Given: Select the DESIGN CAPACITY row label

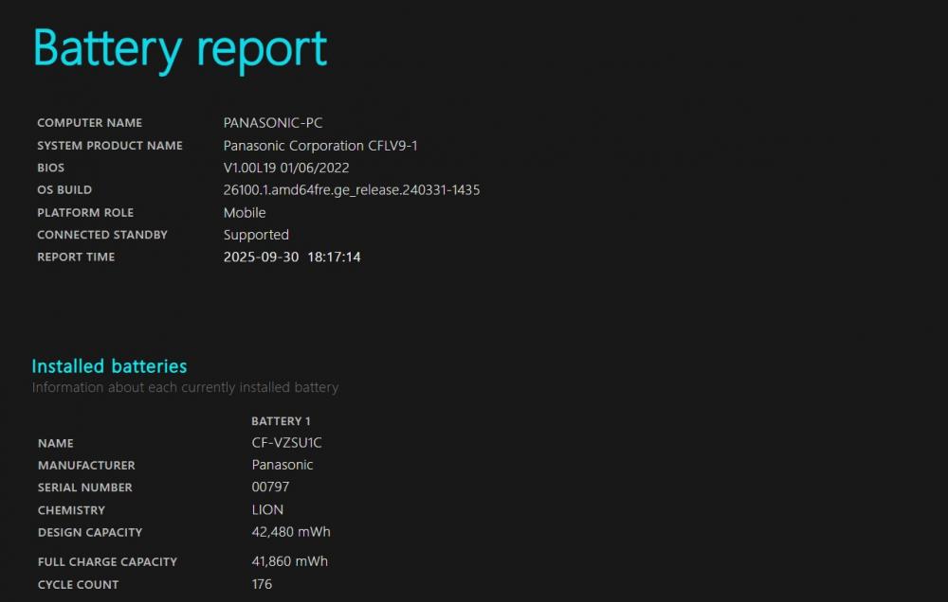Looking at the screenshot, I should tap(90, 533).
